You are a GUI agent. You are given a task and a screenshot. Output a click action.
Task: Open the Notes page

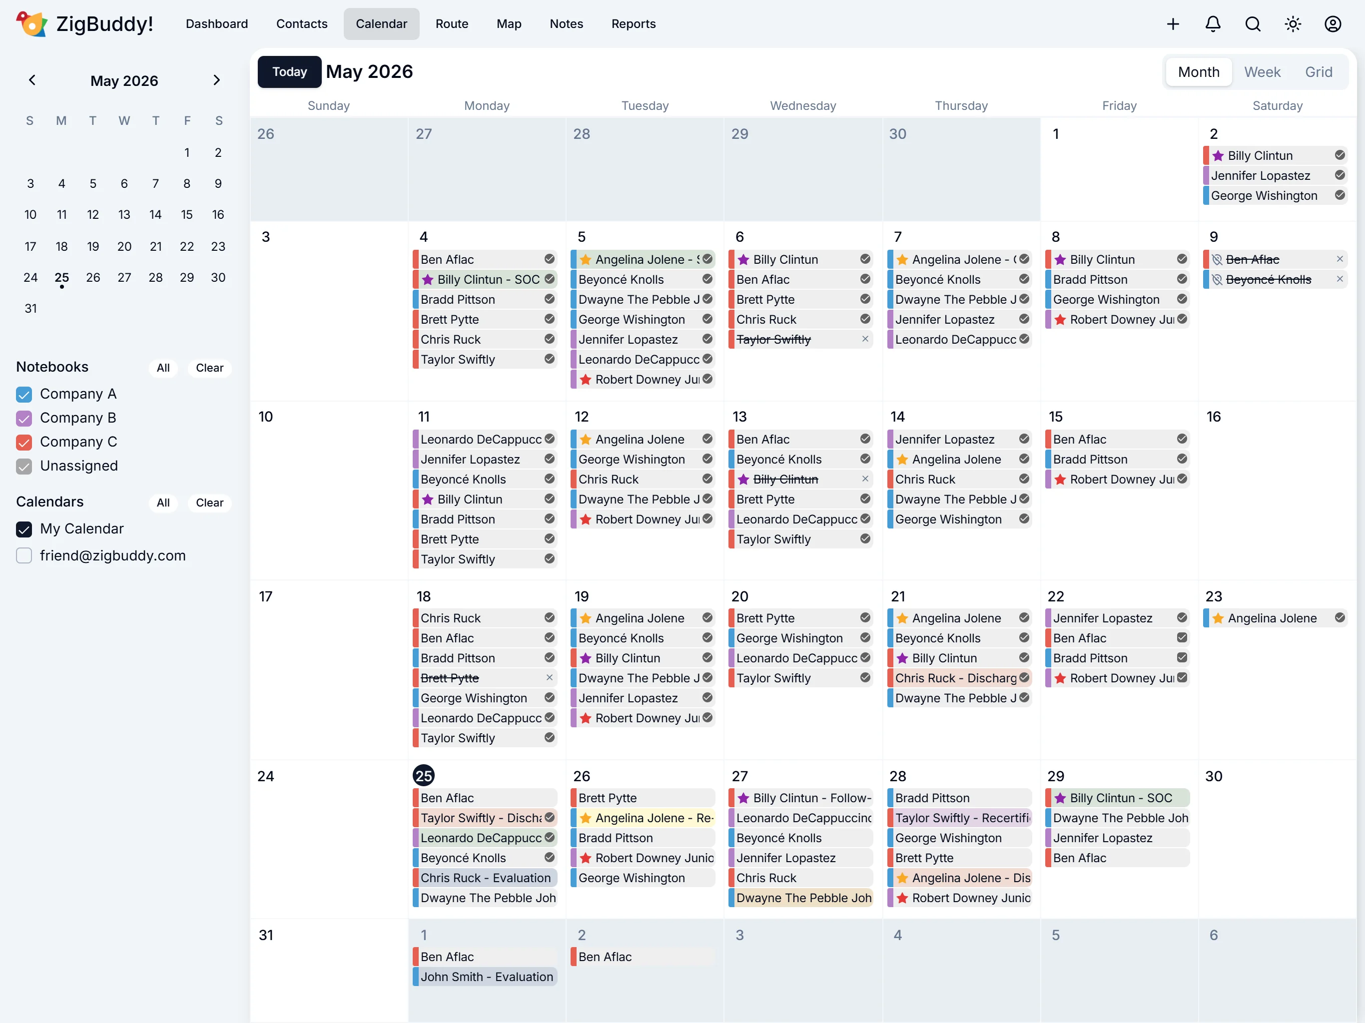(566, 24)
